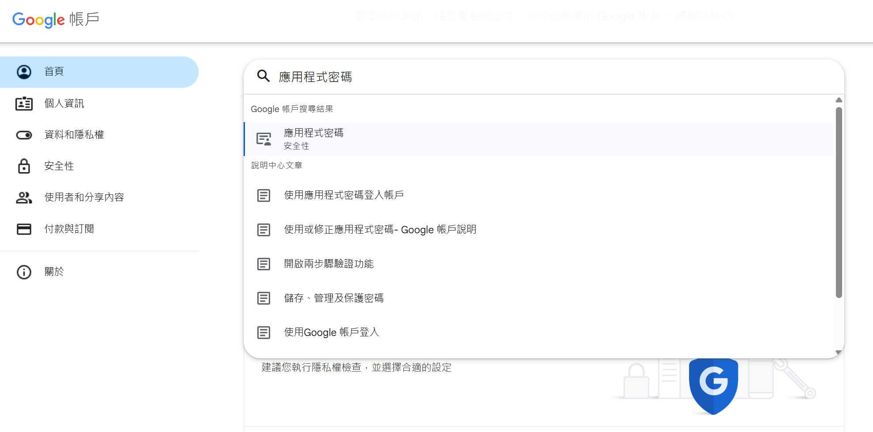Open article 儲存、管理及保護密碼
This screenshot has height=432, width=873.
pos(539,298)
